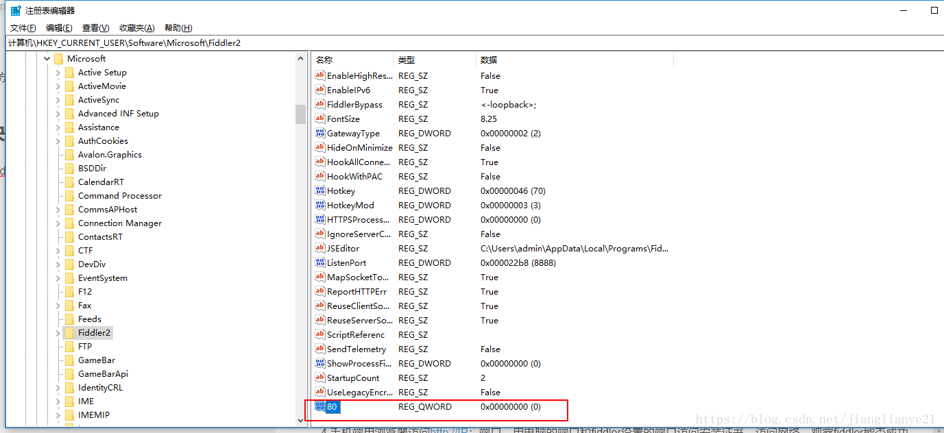Select the FiddlerBypass string value icon
Screen dimensions: 944x433
point(319,104)
